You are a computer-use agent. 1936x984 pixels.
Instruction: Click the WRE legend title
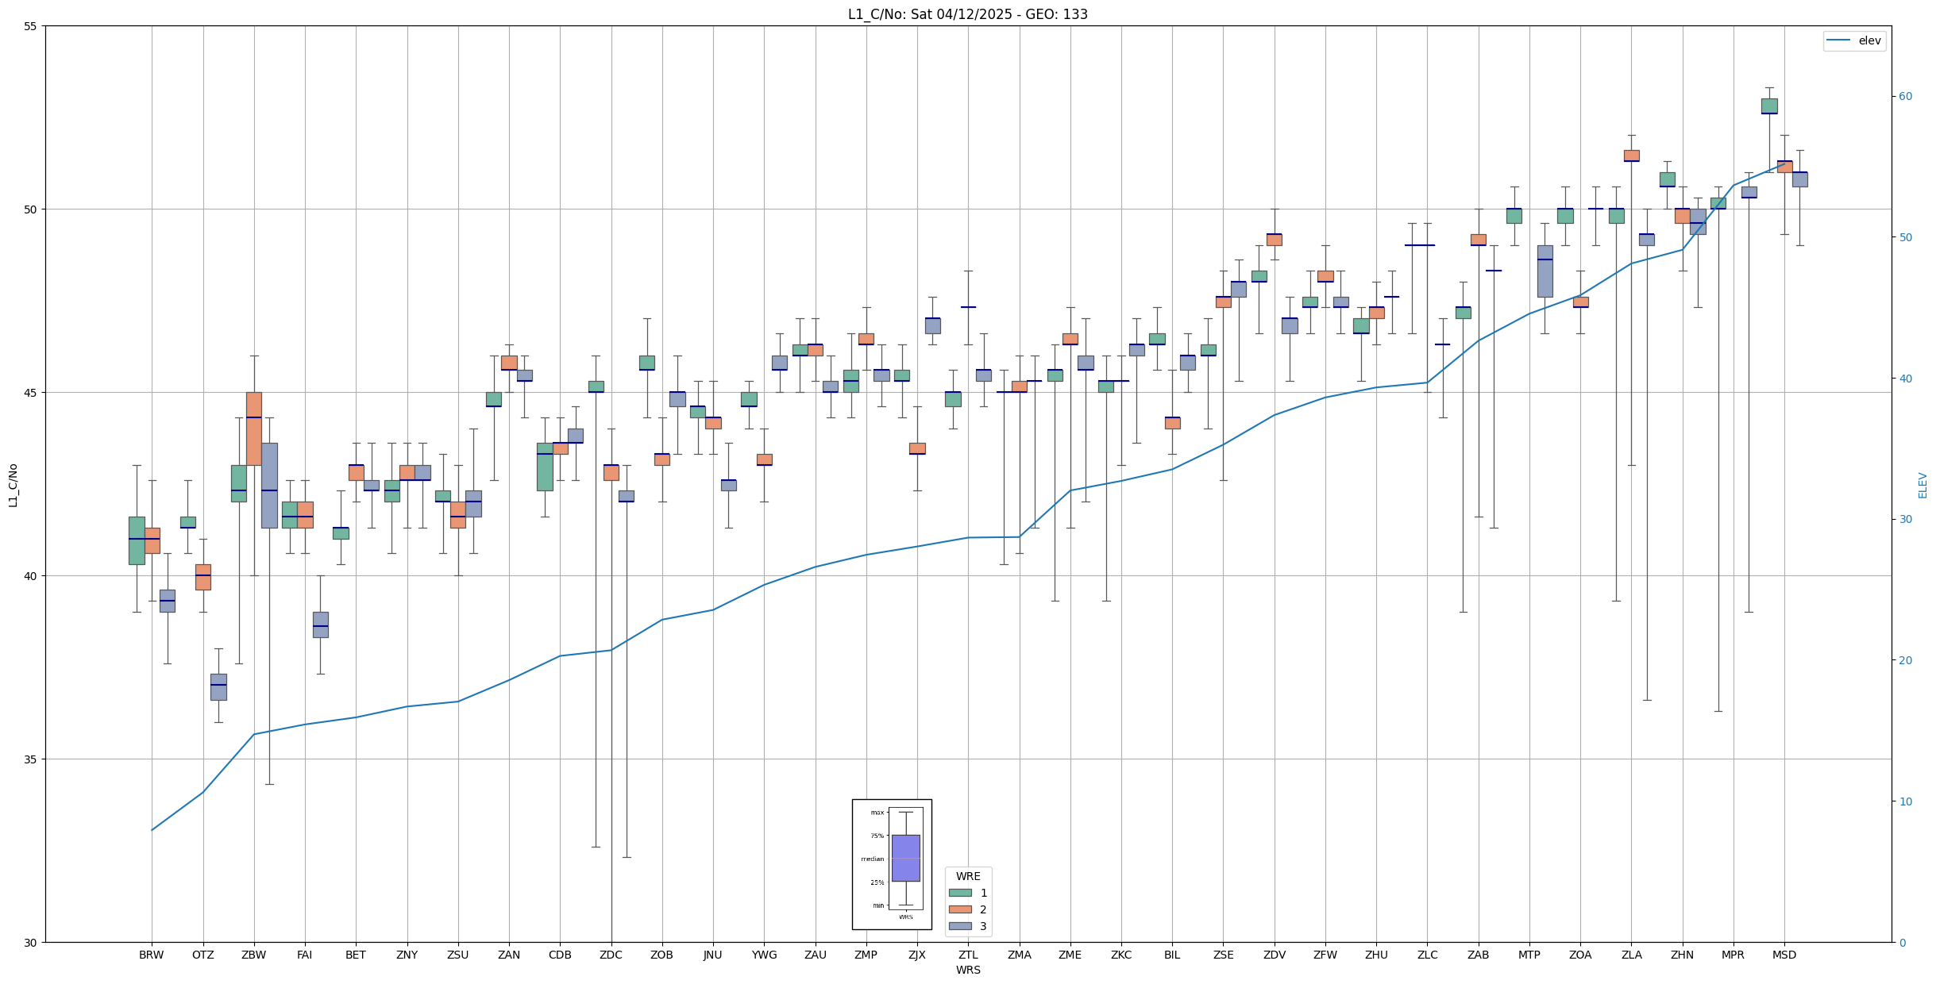(x=968, y=876)
